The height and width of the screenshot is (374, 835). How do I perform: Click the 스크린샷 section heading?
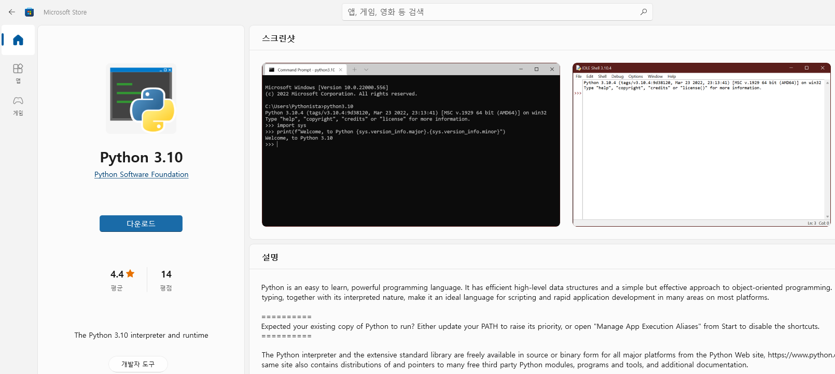tap(279, 38)
